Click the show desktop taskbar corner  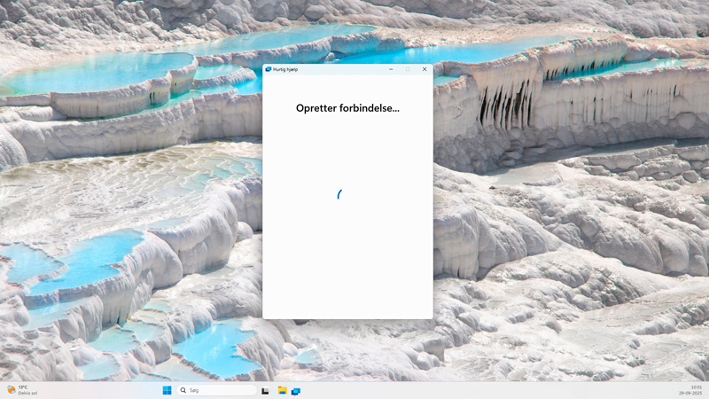tap(706, 390)
